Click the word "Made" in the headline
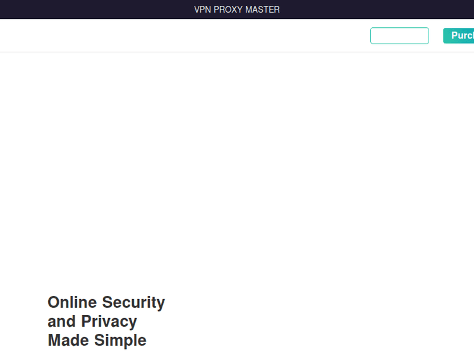This screenshot has width=474, height=356. click(x=68, y=341)
